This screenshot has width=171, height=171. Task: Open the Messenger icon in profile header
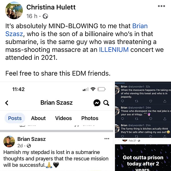pyautogui.click(x=97, y=103)
